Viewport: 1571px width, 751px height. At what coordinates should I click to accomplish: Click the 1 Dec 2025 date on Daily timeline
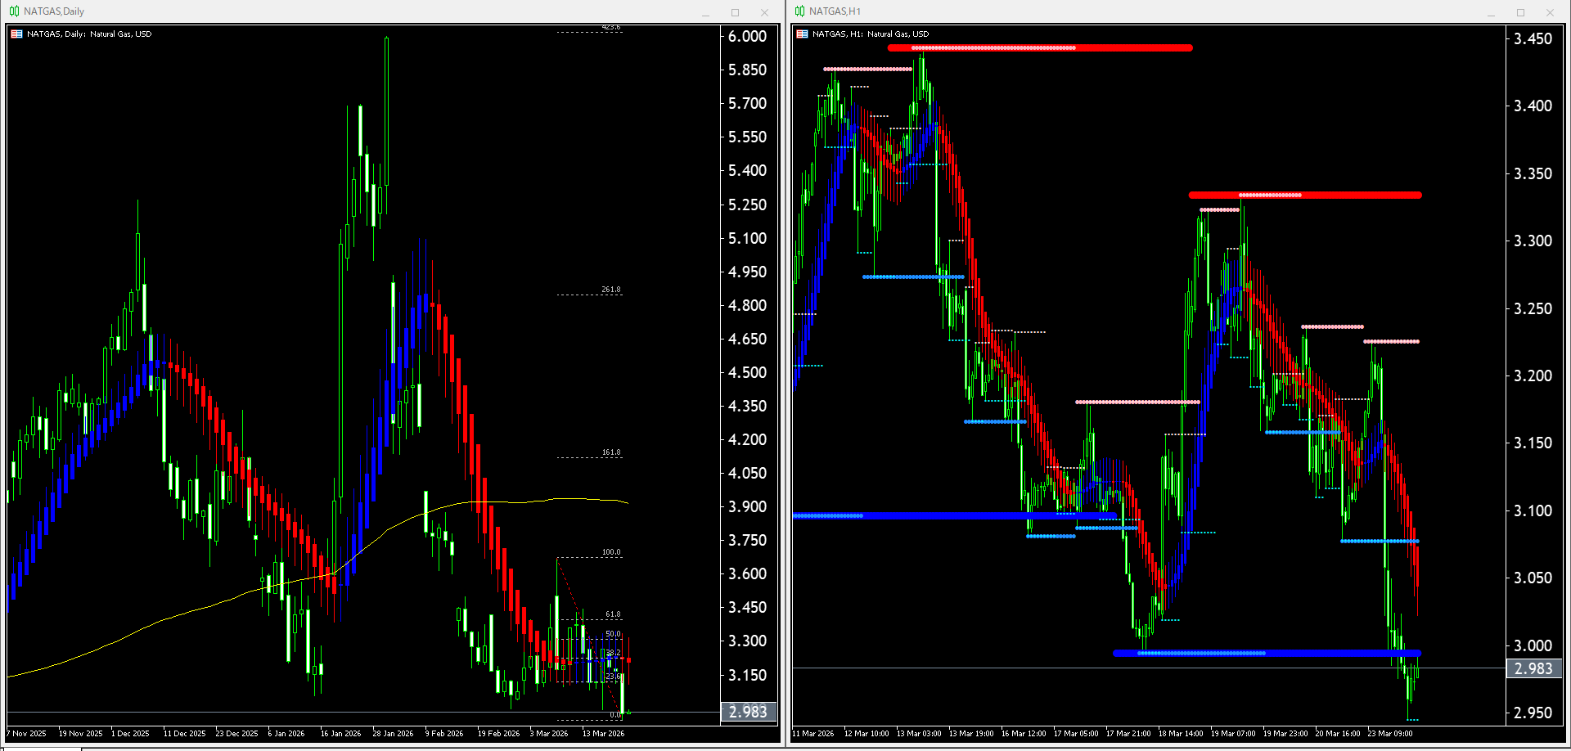(131, 734)
